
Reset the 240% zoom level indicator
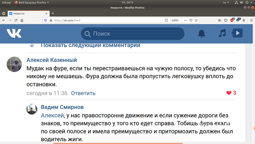(175, 20)
